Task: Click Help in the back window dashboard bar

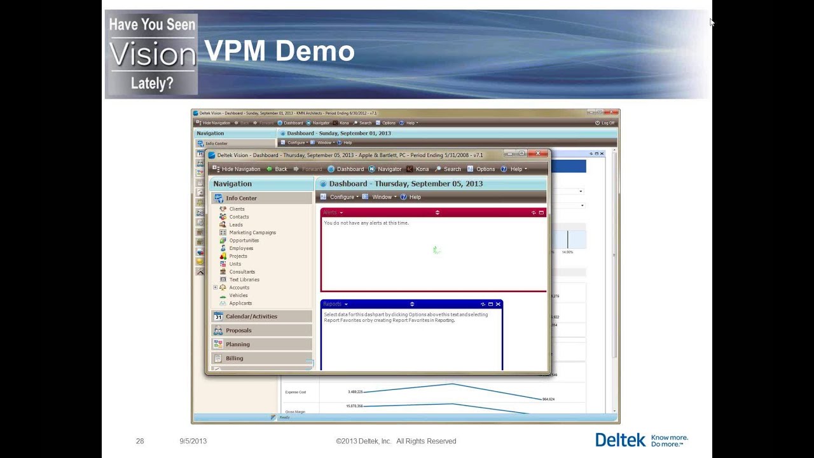Action: point(344,142)
